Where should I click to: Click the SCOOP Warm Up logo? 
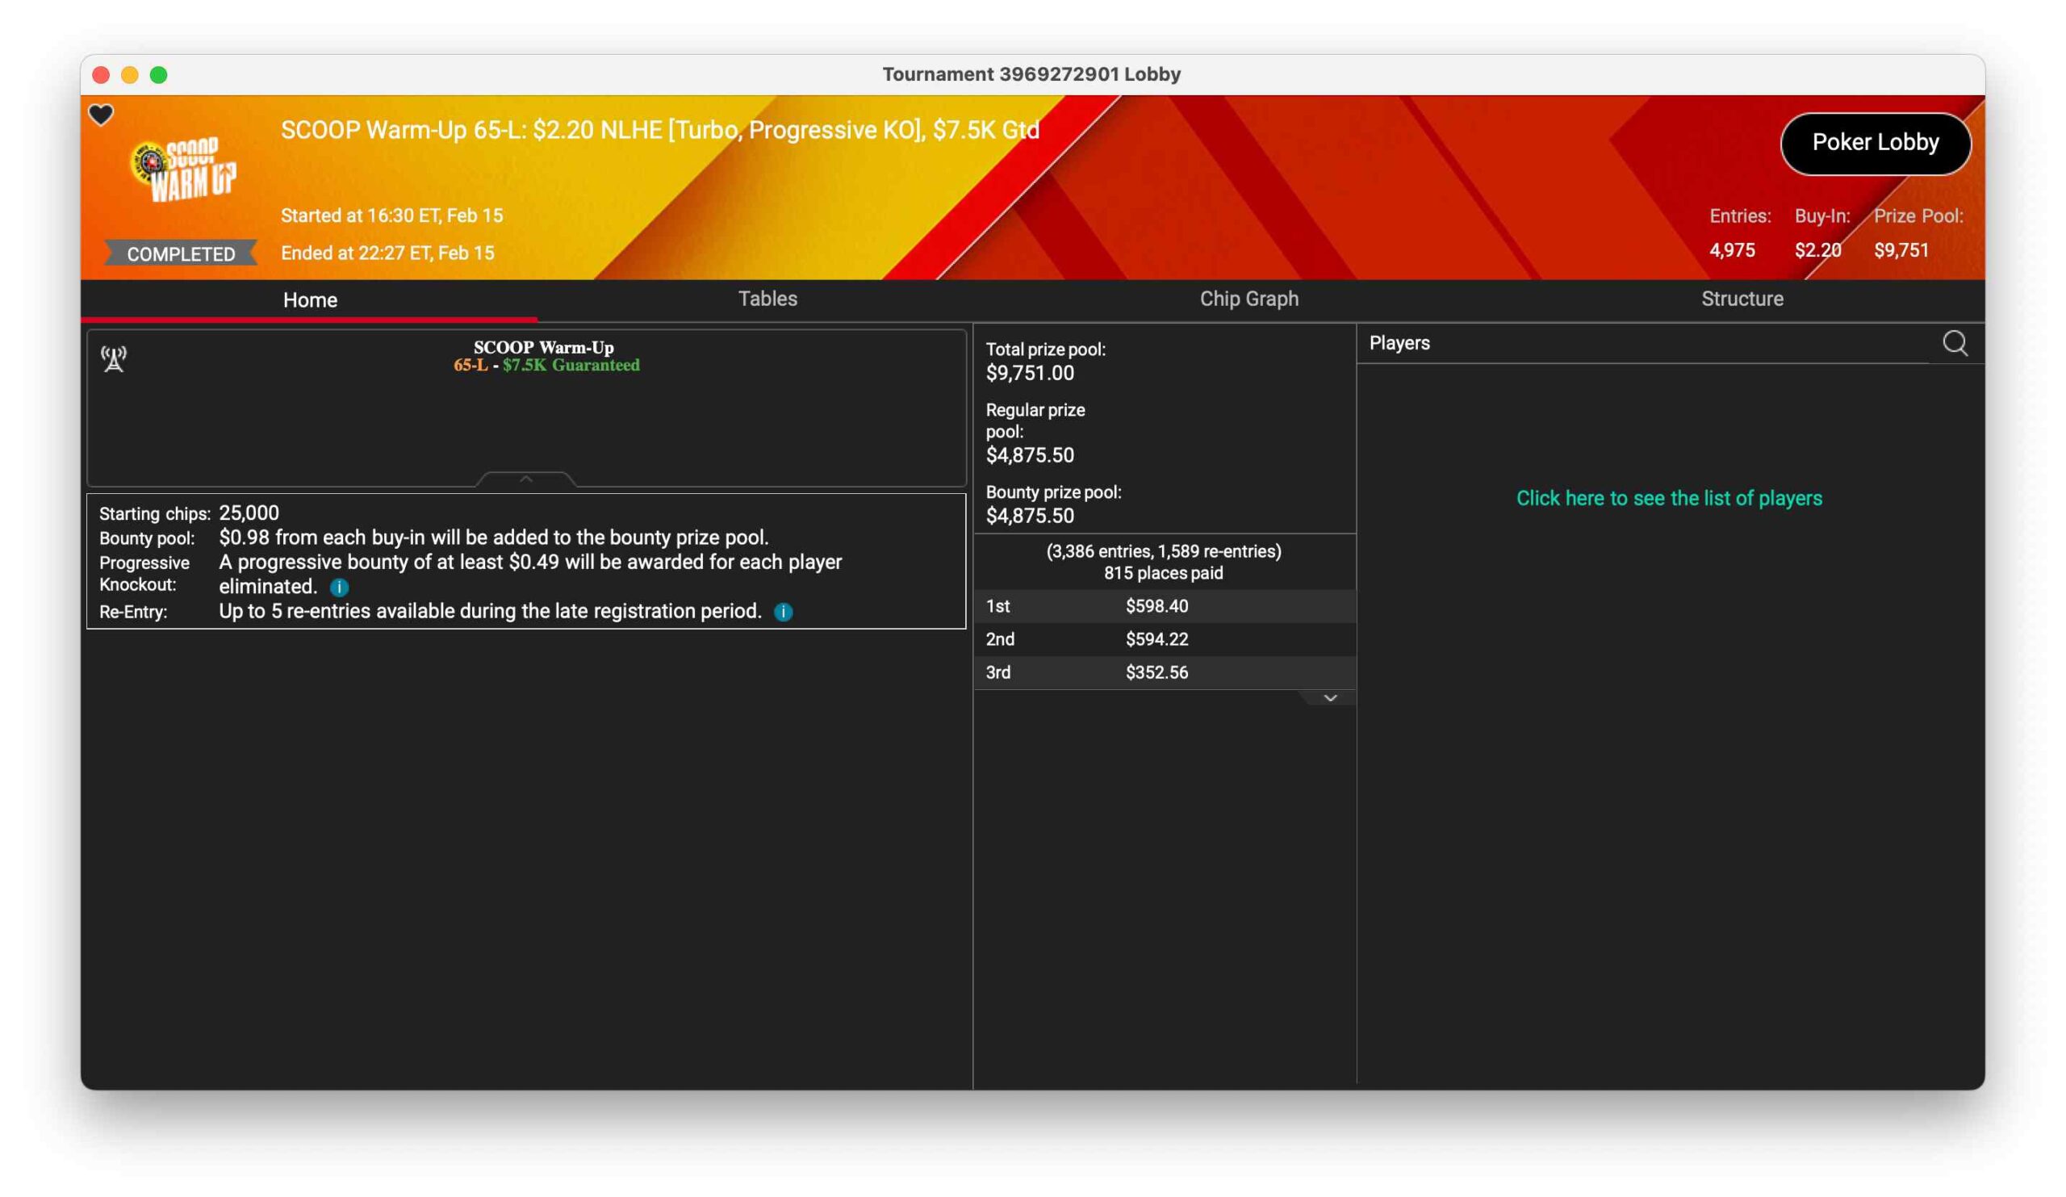pyautogui.click(x=185, y=168)
